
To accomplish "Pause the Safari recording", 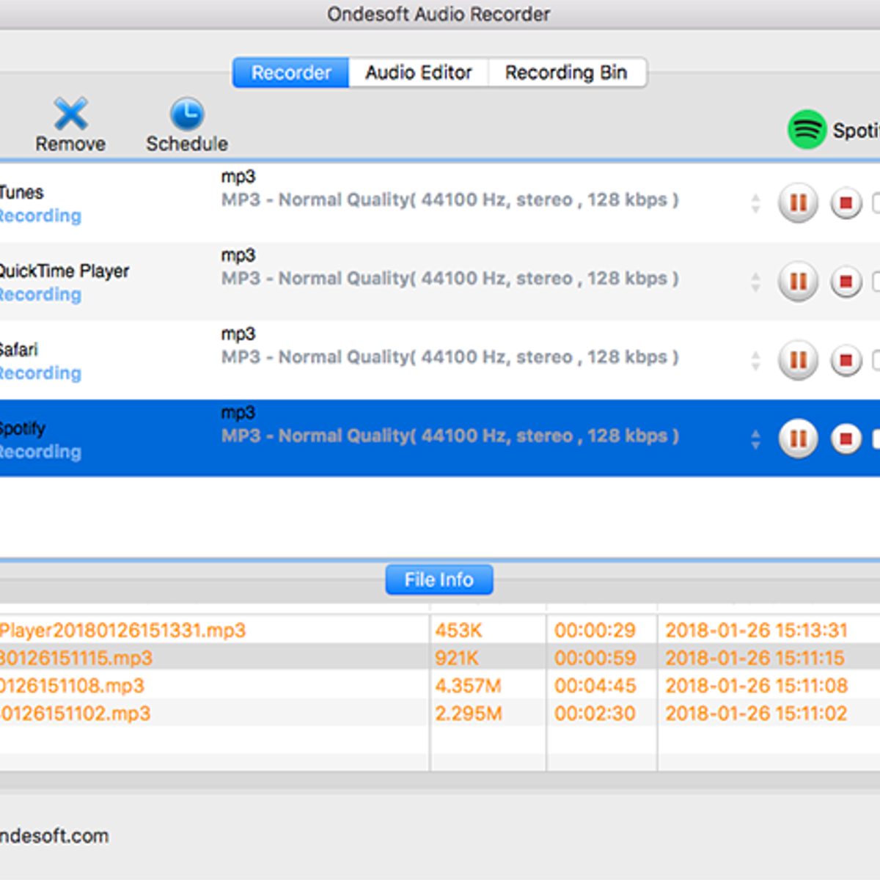I will [798, 359].
